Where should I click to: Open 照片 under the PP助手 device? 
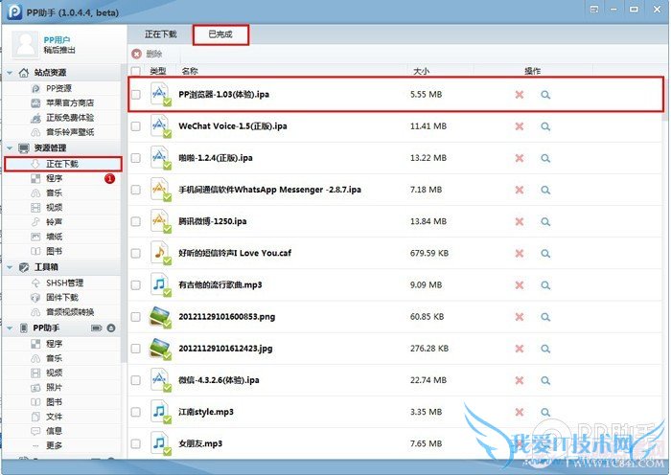tap(55, 387)
